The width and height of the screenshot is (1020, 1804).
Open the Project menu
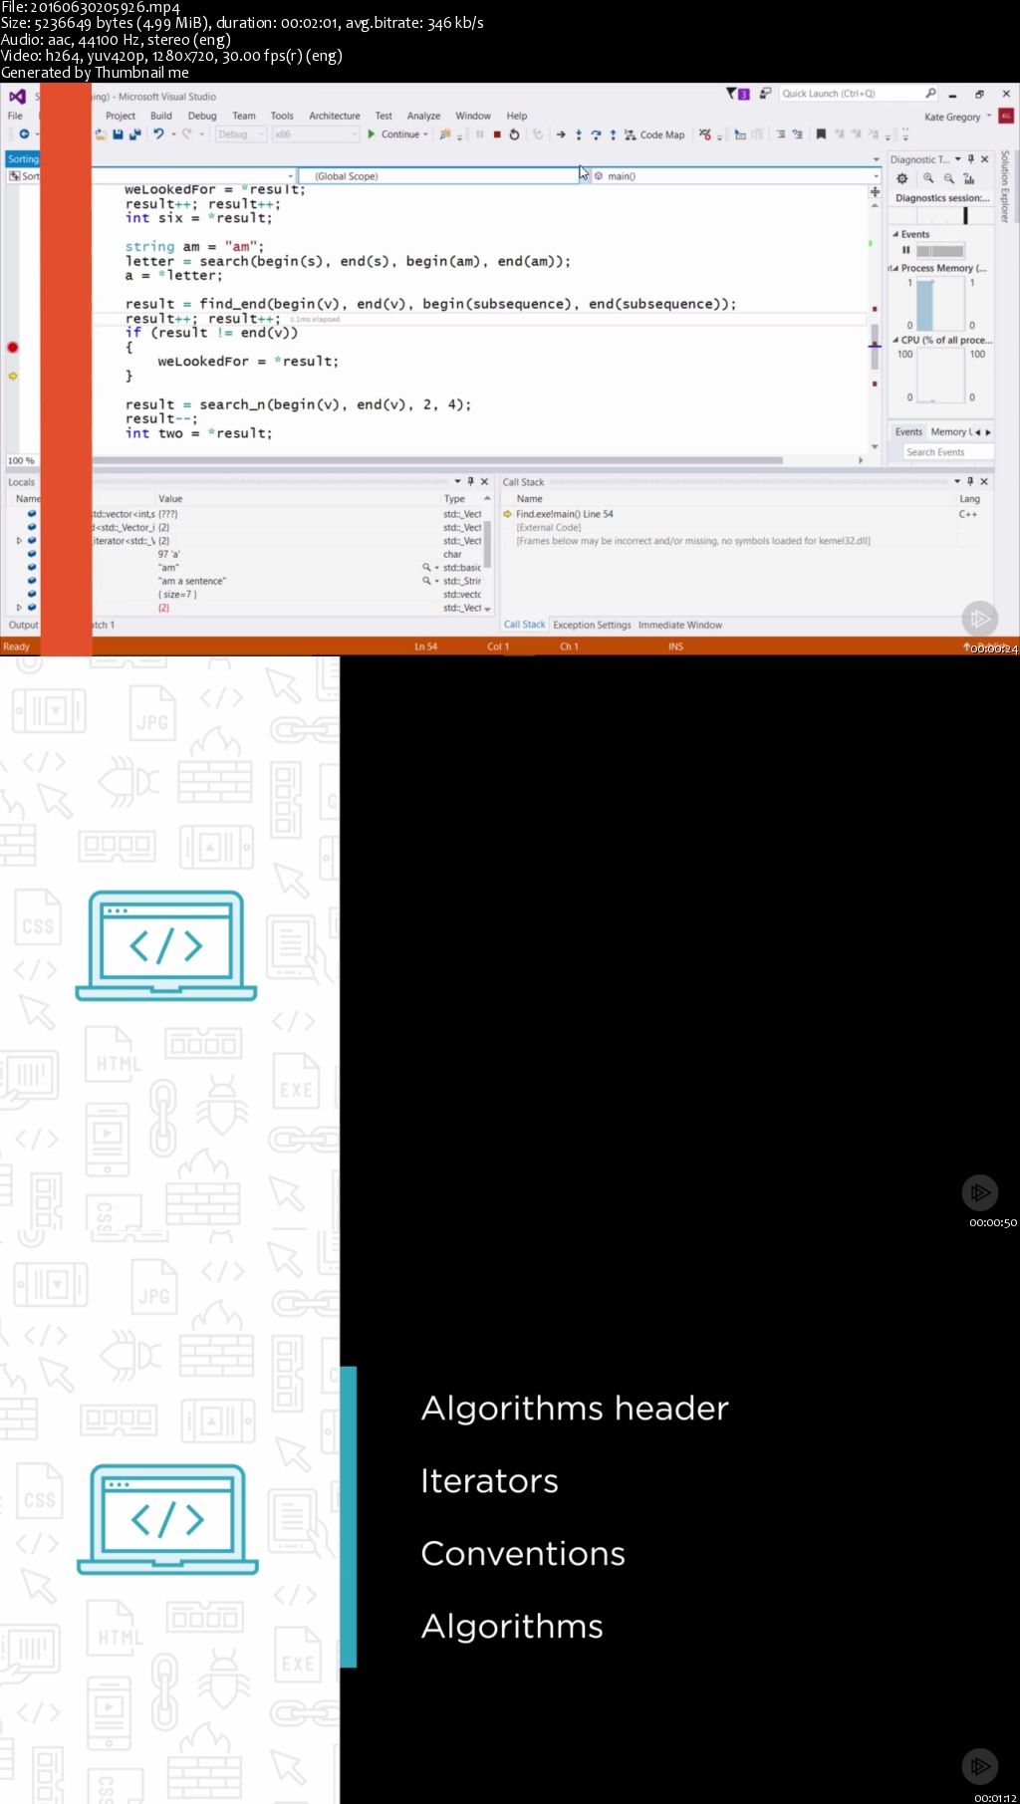pos(121,116)
